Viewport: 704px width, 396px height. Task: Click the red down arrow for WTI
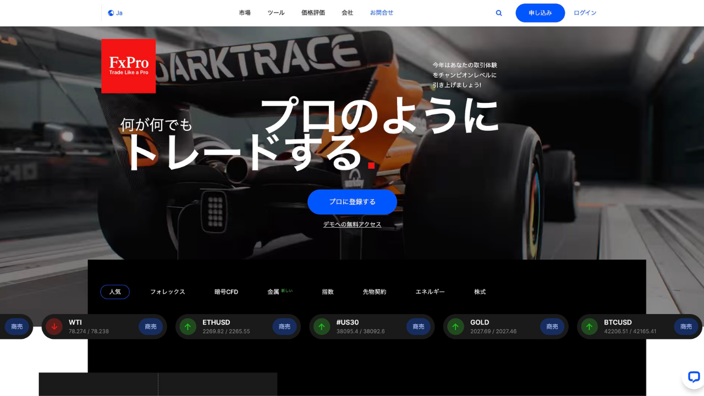[54, 327]
